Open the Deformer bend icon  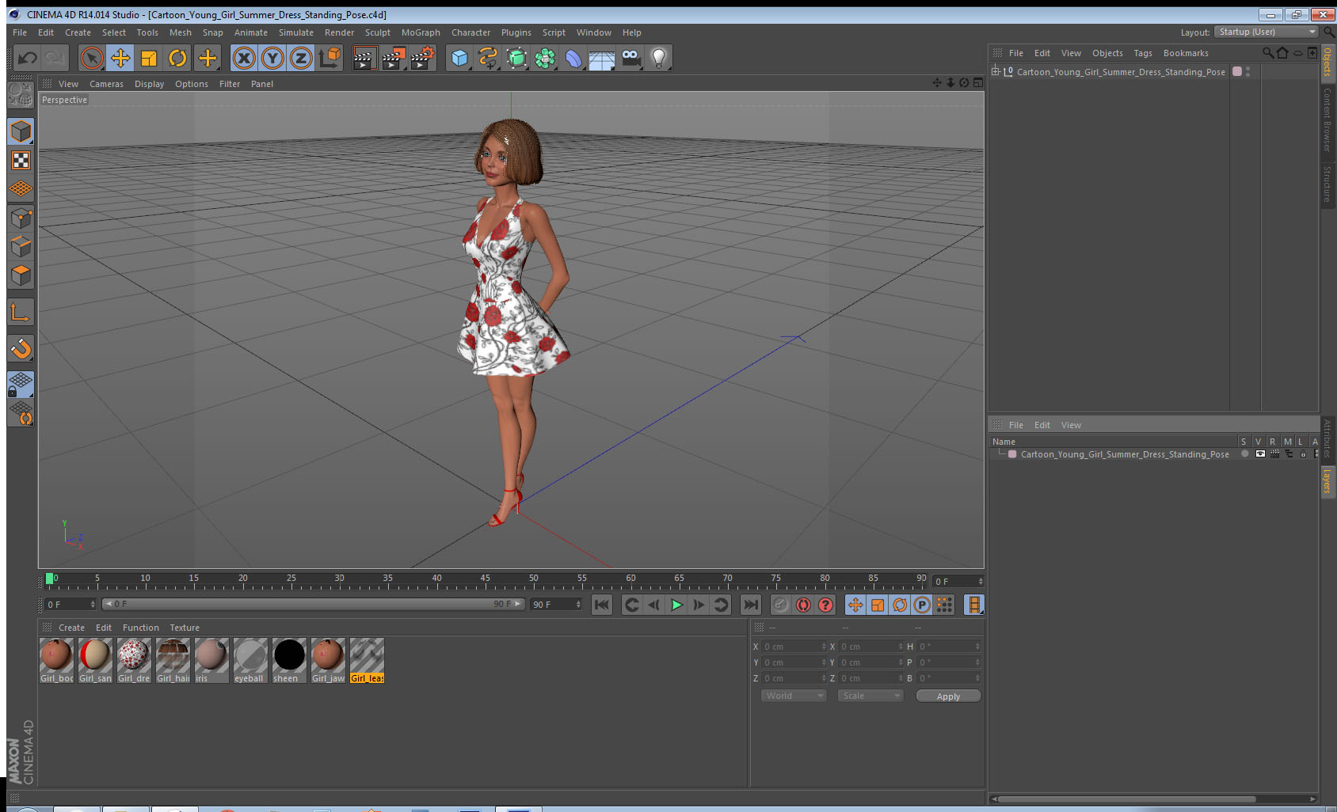(573, 58)
